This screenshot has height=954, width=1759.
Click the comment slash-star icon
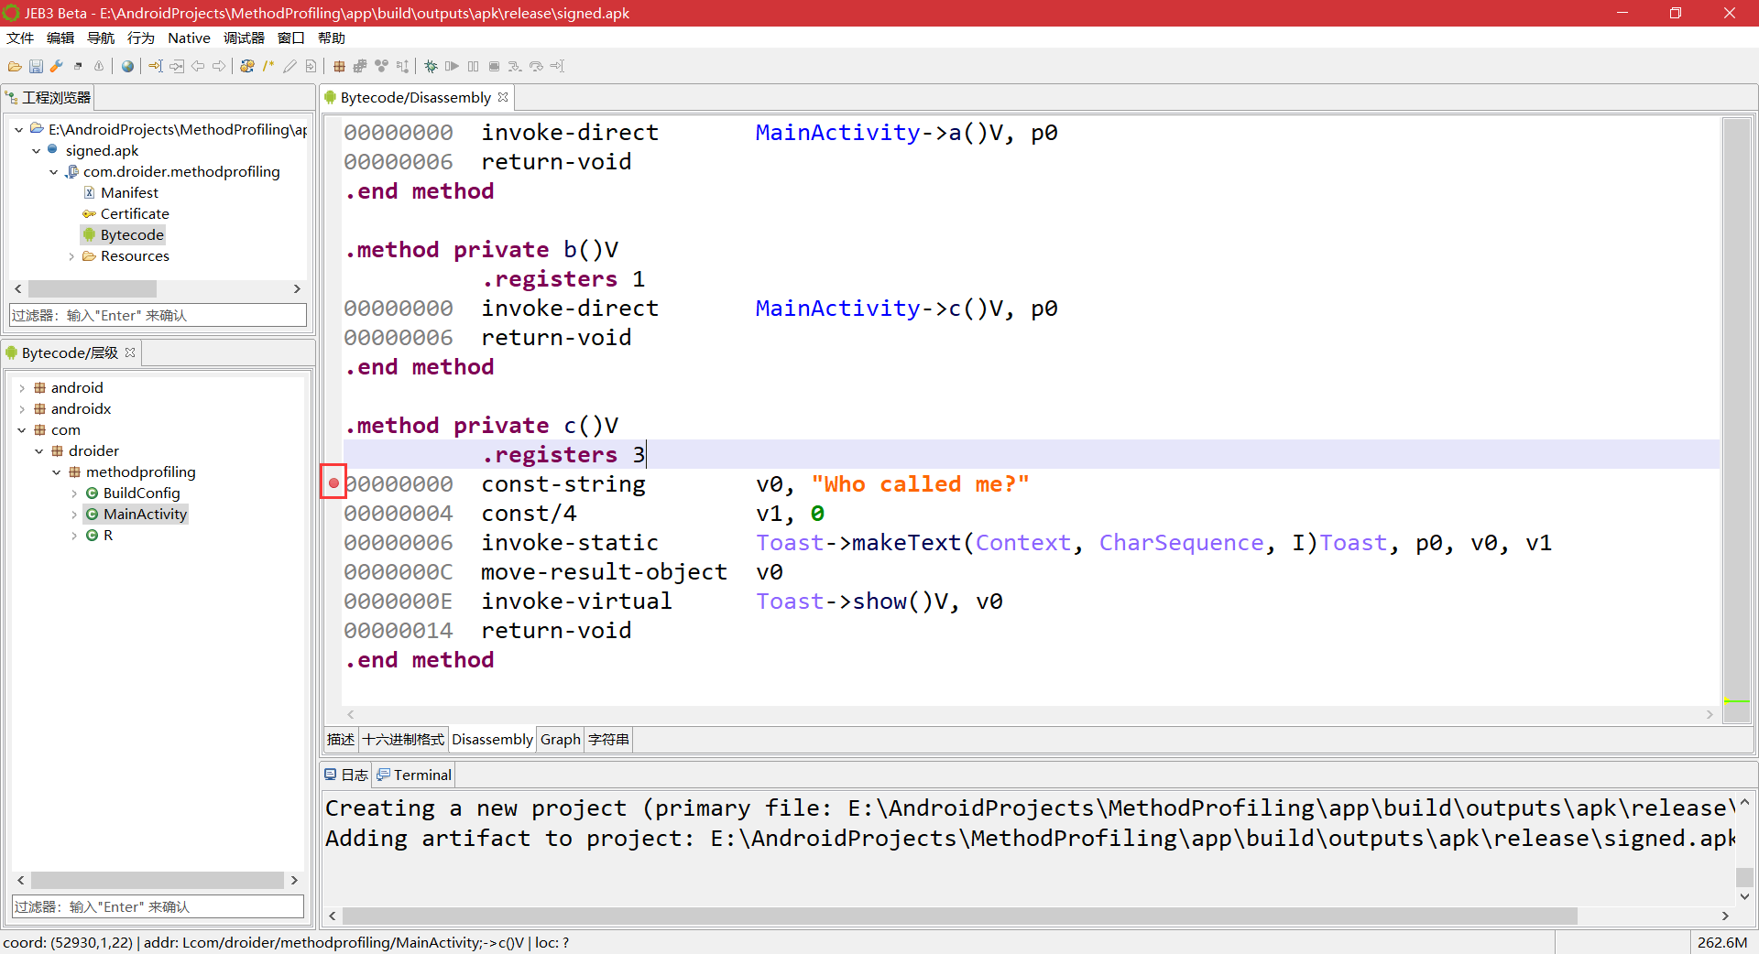point(268,66)
